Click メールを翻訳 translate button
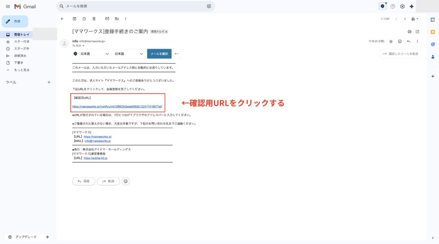Image resolution: width=439 pixels, height=244 pixels. (159, 54)
